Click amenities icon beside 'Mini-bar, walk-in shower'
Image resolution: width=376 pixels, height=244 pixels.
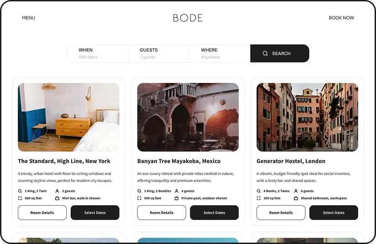coord(57,198)
